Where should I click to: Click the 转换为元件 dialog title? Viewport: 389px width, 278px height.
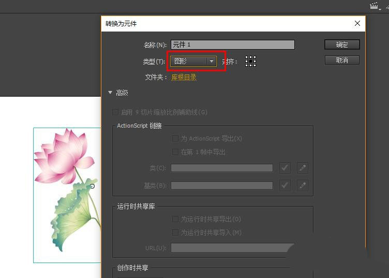coord(121,24)
